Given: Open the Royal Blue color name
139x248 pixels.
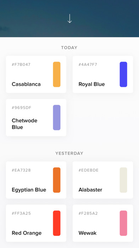Looking at the screenshot, I should (91, 84).
